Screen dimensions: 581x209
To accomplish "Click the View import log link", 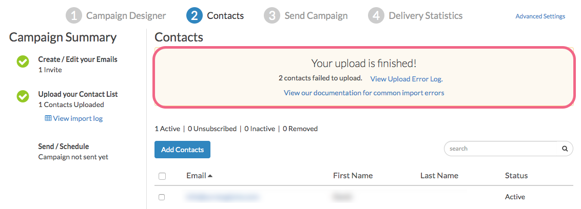I will (78, 118).
